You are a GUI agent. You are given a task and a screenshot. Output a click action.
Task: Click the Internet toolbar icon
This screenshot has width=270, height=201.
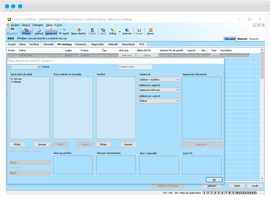coord(127,31)
